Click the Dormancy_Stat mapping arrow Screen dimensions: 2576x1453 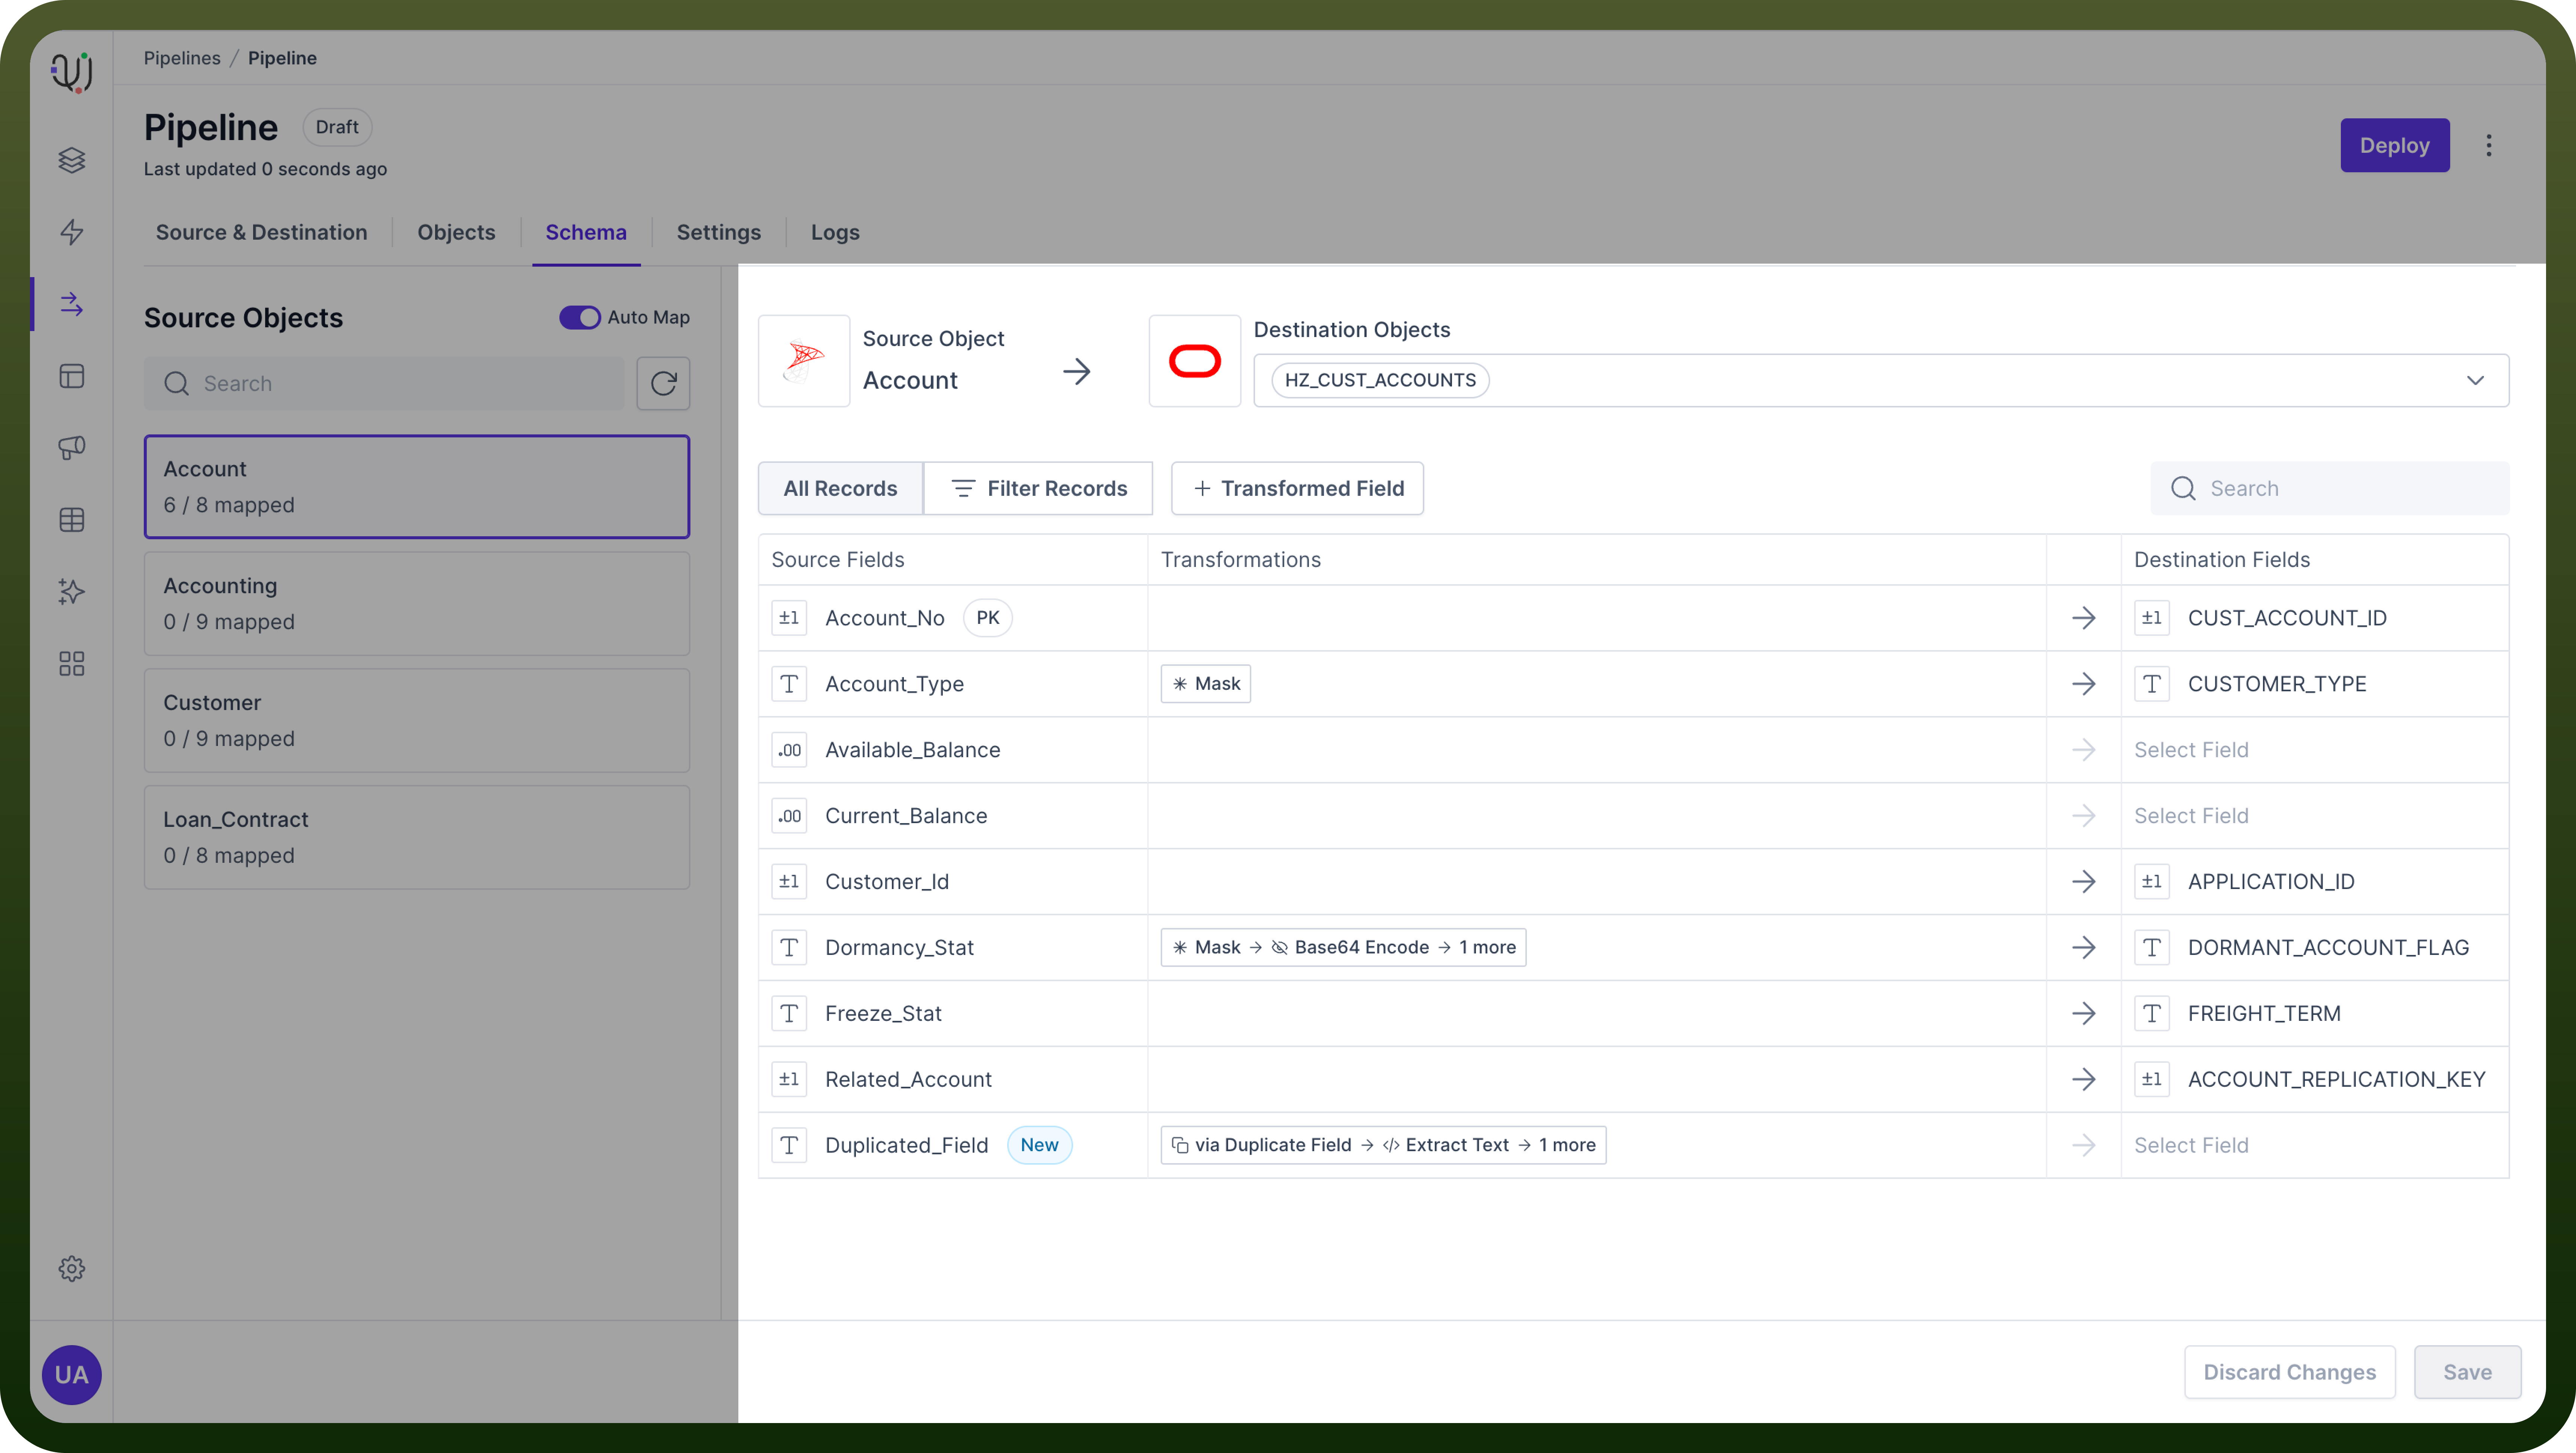pos(2084,948)
